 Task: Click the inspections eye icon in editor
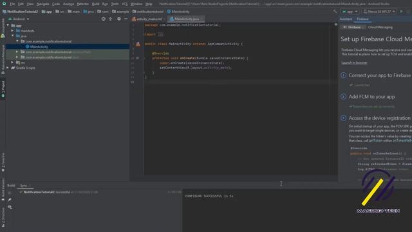[x=336, y=24]
